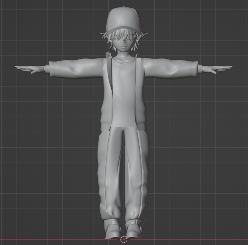Click the 3D cursor at the character's feet
Viewport: 248px width, 245px height.
tap(124, 240)
